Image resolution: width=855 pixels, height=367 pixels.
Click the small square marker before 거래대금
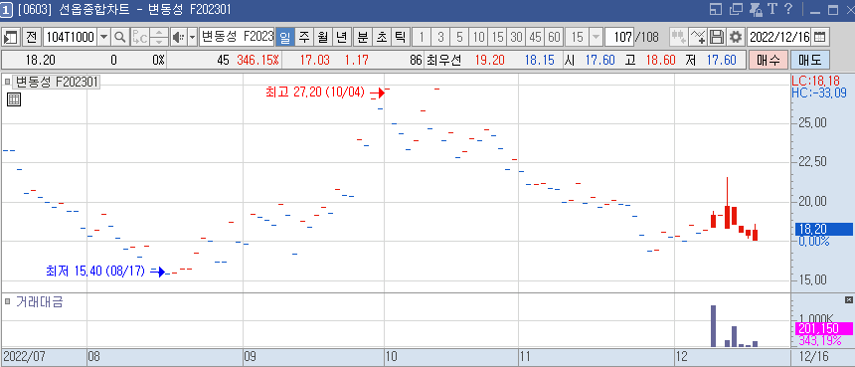(x=8, y=301)
